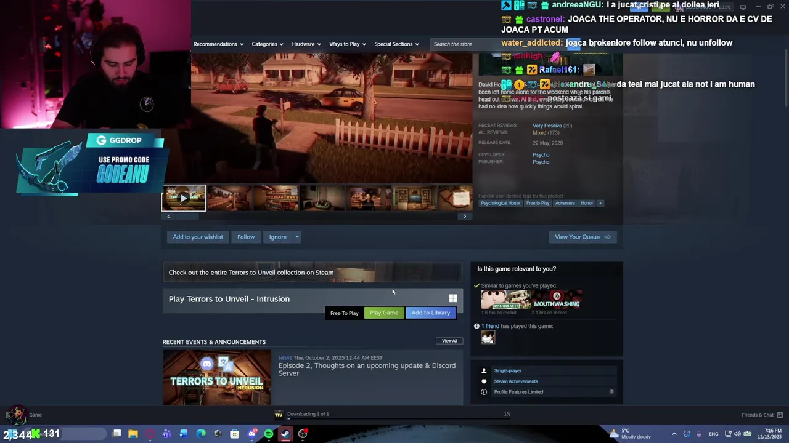Expand the Ways to Play menu
Screen dimensions: 789x443
tap(347, 44)
